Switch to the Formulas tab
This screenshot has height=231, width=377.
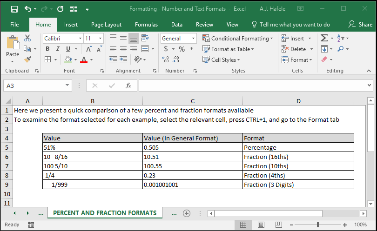[x=146, y=25]
